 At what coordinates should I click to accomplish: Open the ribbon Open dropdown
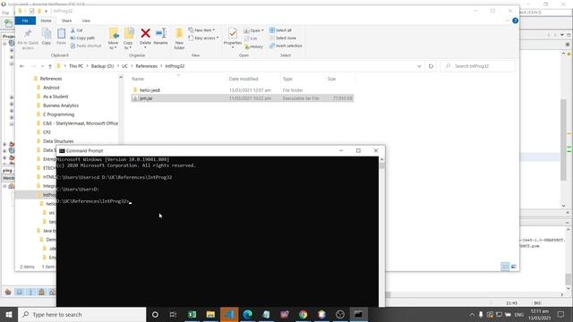click(253, 30)
